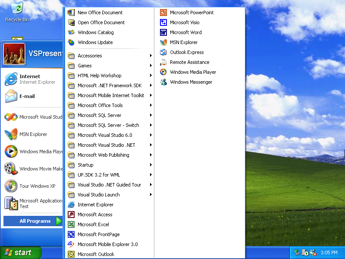Screen dimensions: 345x259
Task: Open the UP.SDK 3.2 for WML folder
Action: (110, 175)
